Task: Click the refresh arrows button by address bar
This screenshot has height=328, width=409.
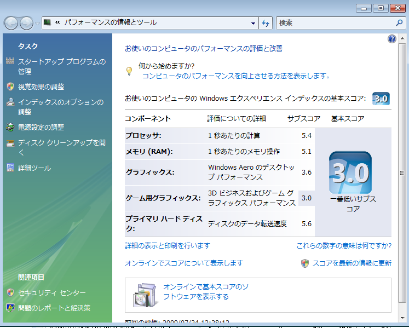Action: 266,23
